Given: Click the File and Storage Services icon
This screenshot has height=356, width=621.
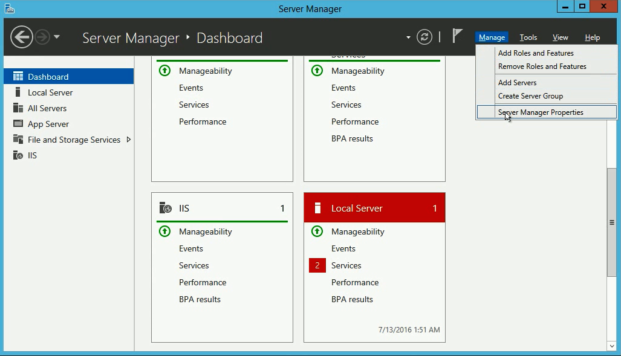Looking at the screenshot, I should click(x=18, y=139).
